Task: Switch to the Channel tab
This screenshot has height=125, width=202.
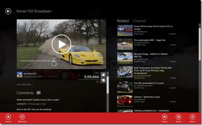Action: (139, 21)
